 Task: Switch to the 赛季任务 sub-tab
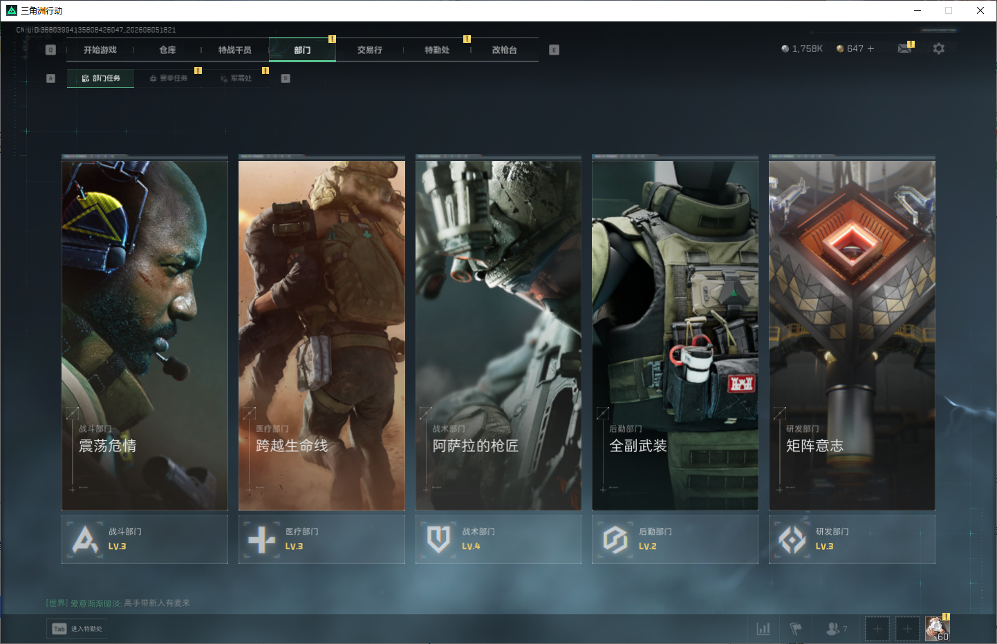point(169,78)
